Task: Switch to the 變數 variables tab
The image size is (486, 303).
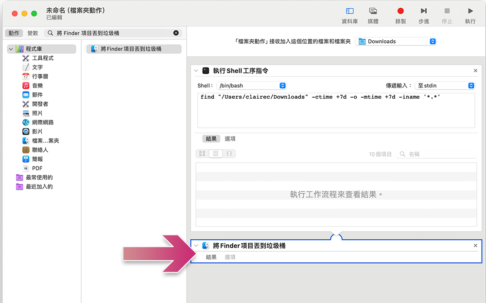Action: pos(33,33)
